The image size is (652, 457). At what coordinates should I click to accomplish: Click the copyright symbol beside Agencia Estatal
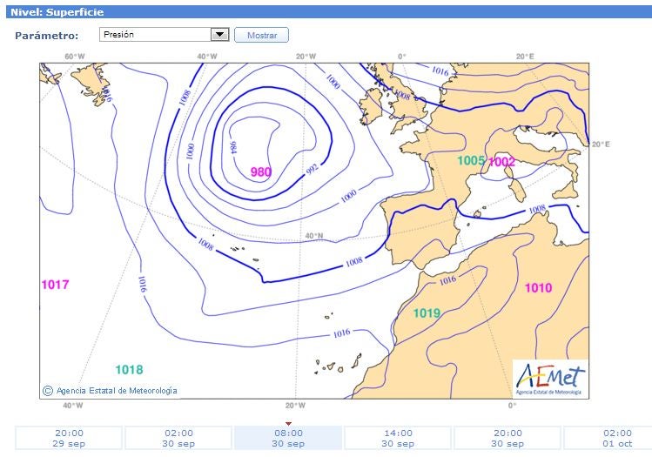pos(48,391)
